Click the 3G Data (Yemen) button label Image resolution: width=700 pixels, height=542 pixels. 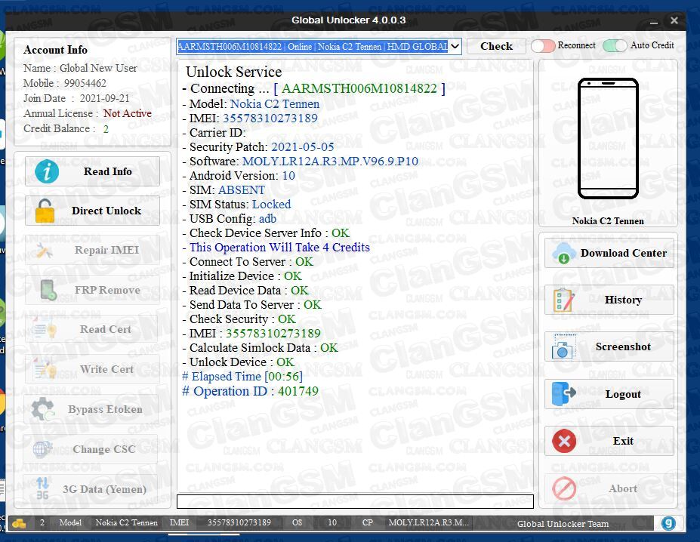coord(104,489)
